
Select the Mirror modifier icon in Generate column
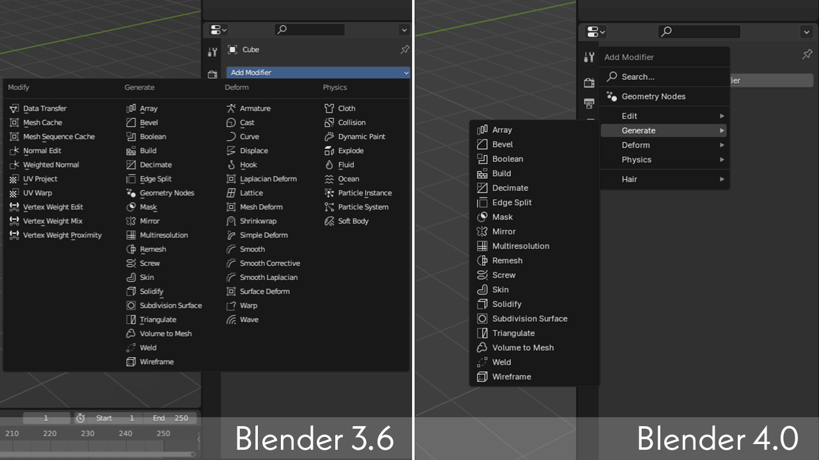(x=129, y=220)
